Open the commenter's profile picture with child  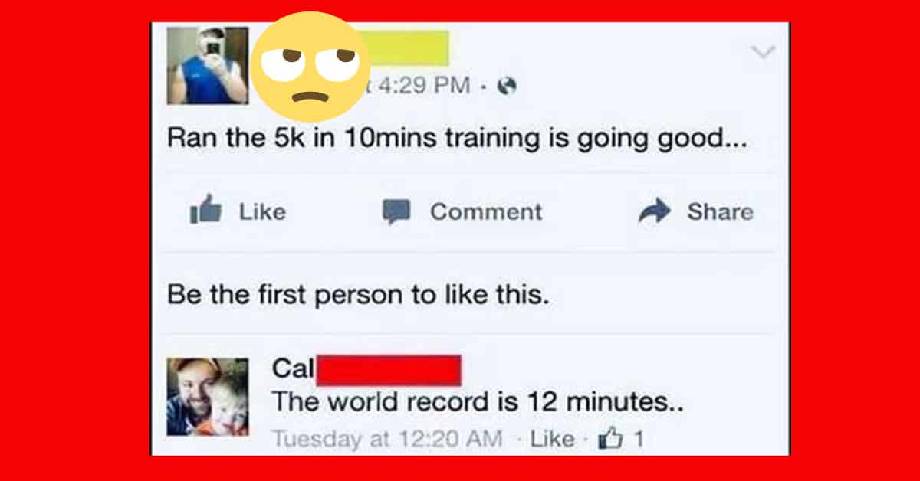coord(208,397)
